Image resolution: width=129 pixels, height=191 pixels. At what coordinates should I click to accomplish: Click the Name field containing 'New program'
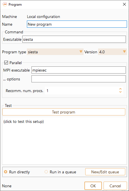point(77,24)
